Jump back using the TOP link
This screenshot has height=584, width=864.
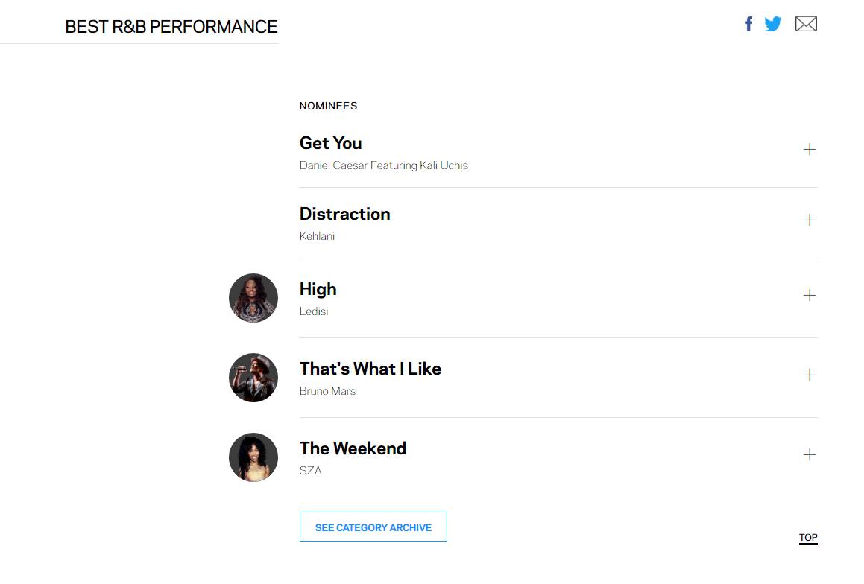(808, 538)
